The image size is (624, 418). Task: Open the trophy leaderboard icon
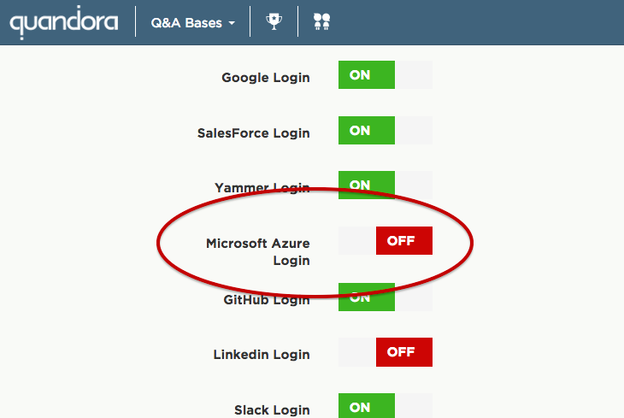click(x=274, y=21)
